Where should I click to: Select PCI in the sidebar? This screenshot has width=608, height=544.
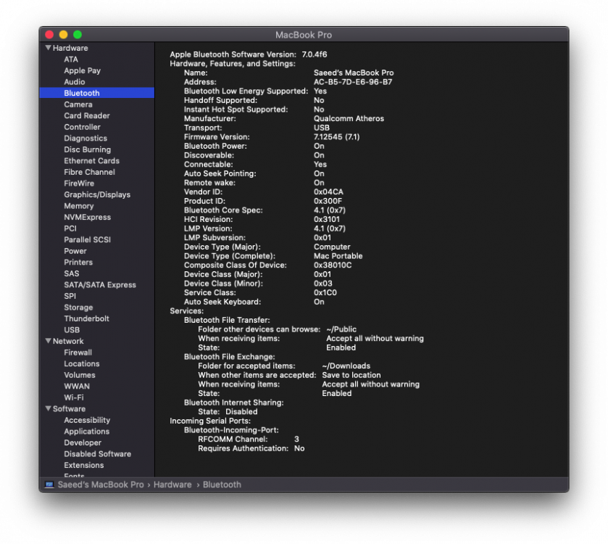pyautogui.click(x=70, y=228)
